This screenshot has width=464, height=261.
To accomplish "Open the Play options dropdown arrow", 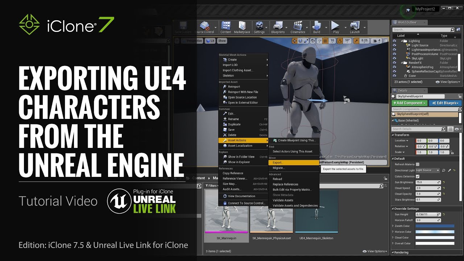I will point(345,28).
